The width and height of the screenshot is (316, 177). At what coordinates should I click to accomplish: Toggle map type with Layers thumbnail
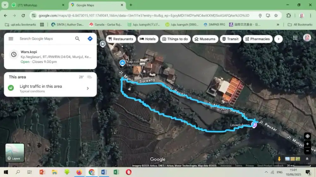coord(15,153)
